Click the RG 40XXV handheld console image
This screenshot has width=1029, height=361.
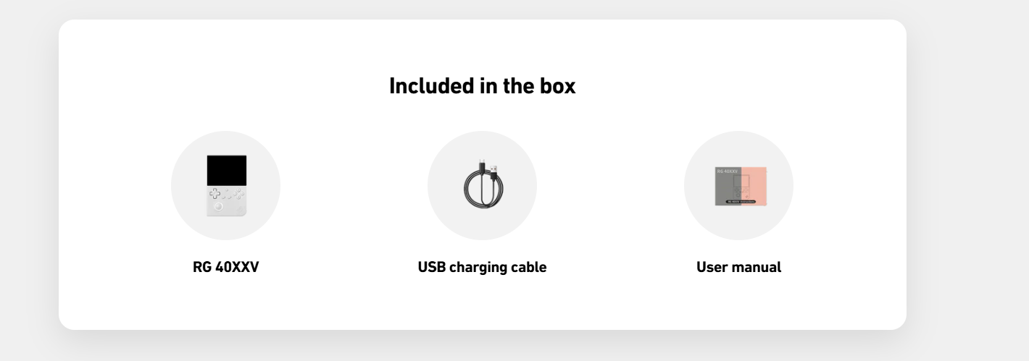pyautogui.click(x=226, y=185)
